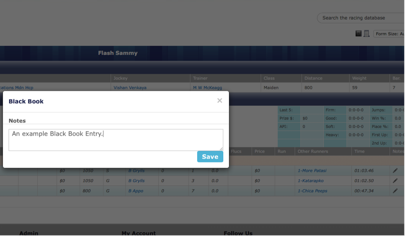Select the Last 5 label
Image resolution: width=405 pixels, height=236 pixels.
[x=286, y=110]
